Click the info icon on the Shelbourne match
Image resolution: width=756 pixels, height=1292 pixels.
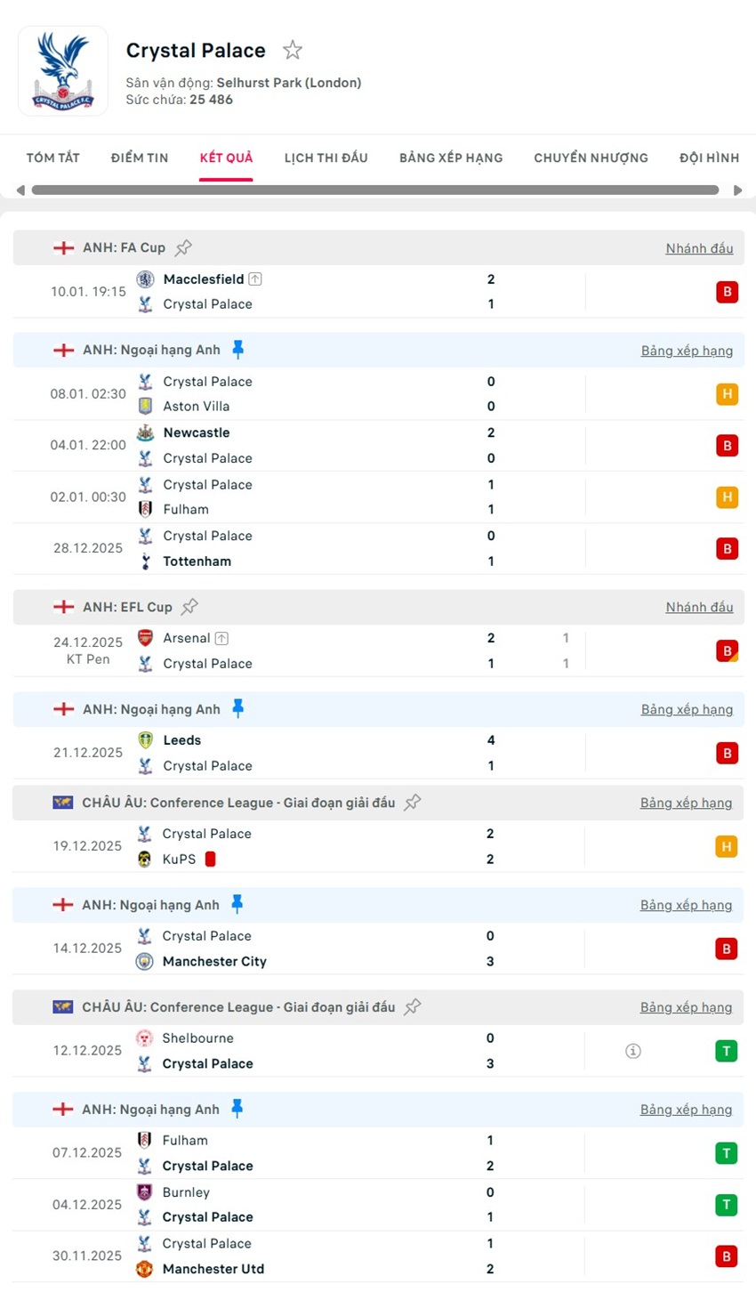point(632,1051)
